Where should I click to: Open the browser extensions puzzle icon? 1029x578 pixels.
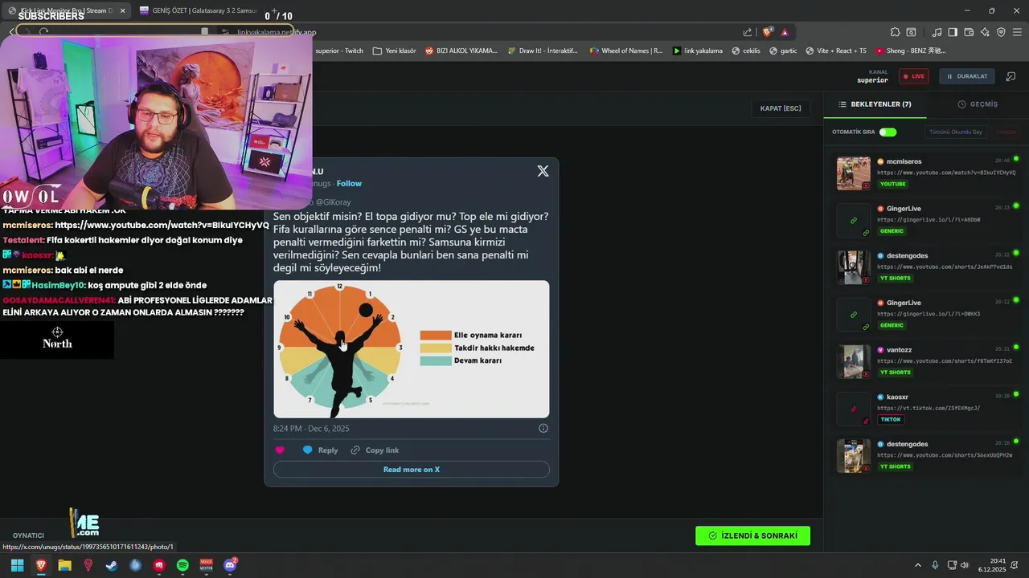[x=895, y=32]
